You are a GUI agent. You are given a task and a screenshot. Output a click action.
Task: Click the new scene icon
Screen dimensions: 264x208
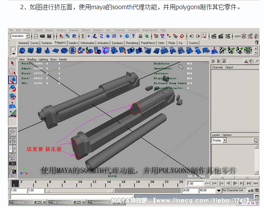[x=36, y=36]
